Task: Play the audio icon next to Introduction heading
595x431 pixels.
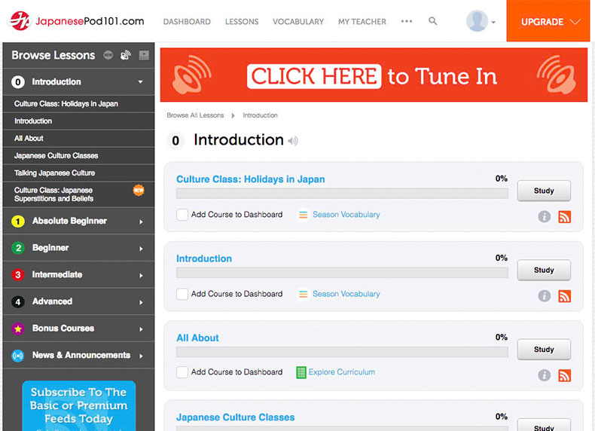Action: [293, 141]
